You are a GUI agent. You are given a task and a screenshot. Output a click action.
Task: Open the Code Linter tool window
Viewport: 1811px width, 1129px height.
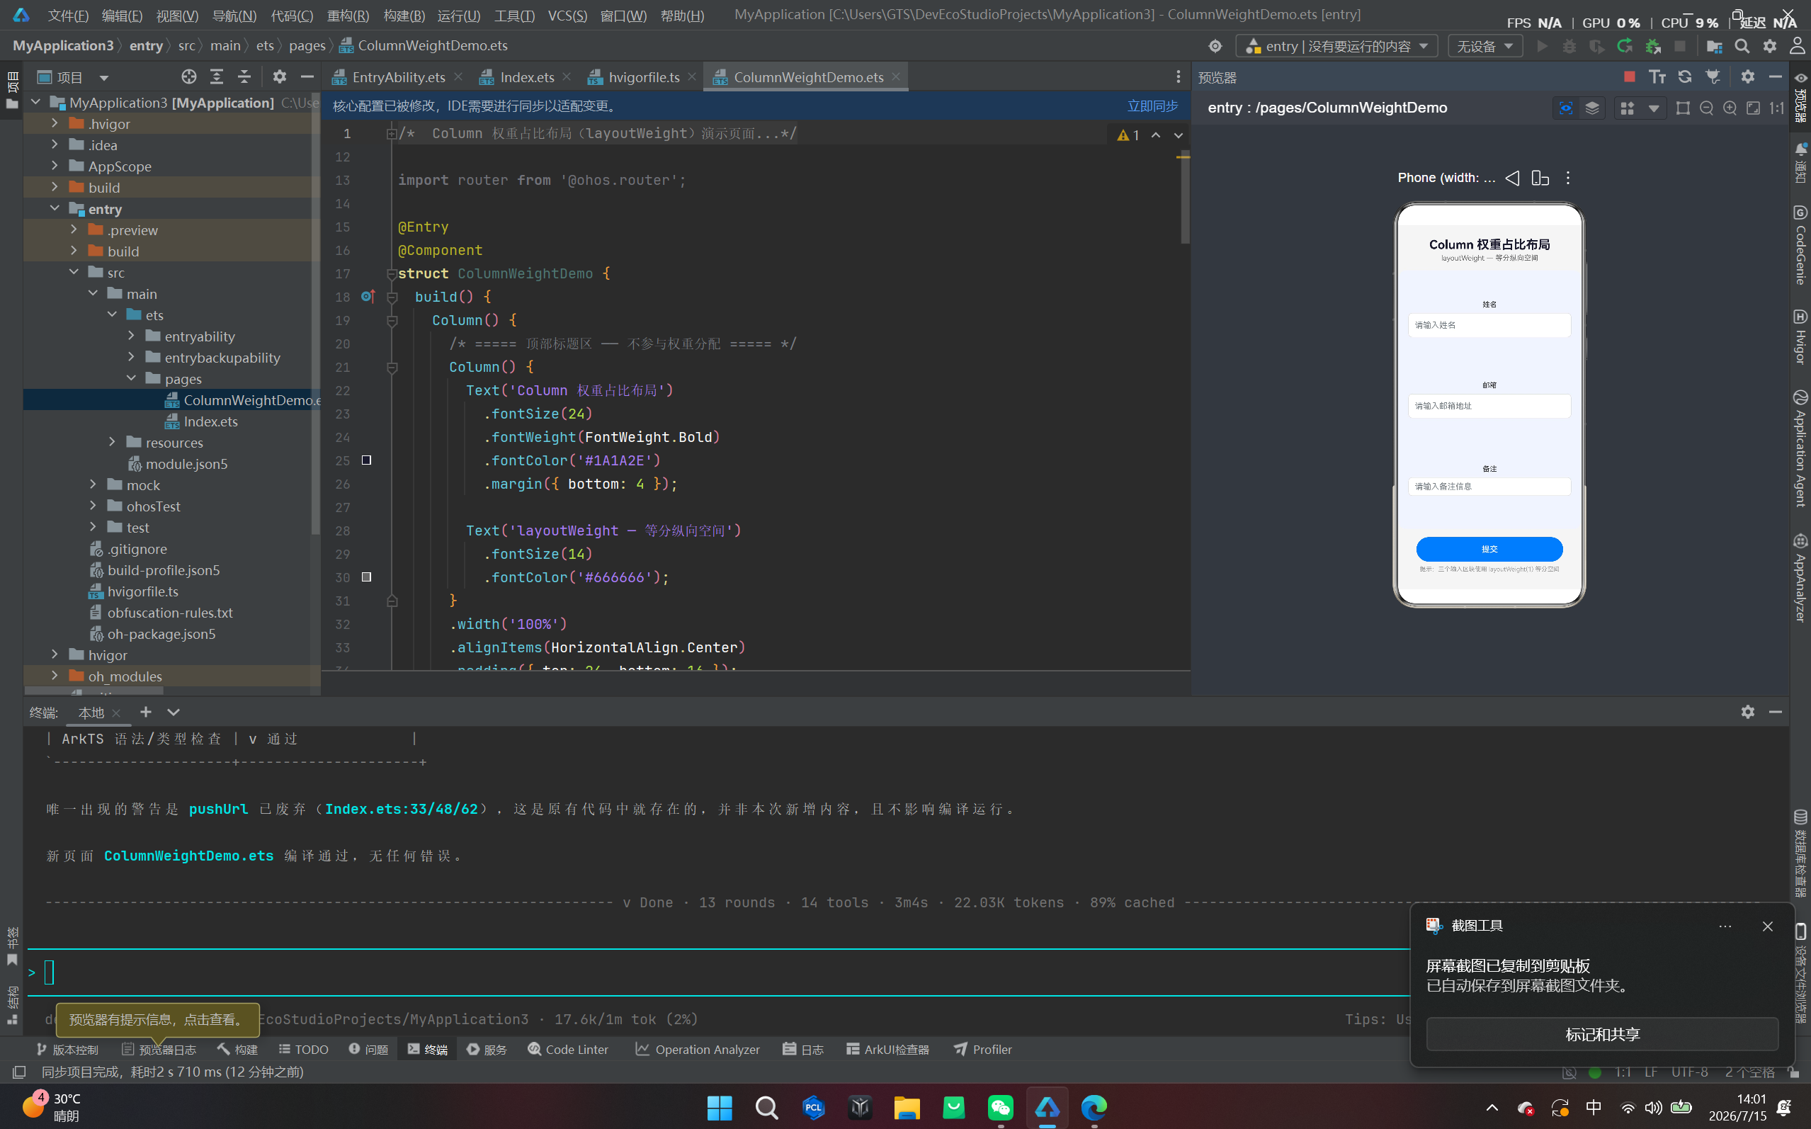pos(568,1049)
